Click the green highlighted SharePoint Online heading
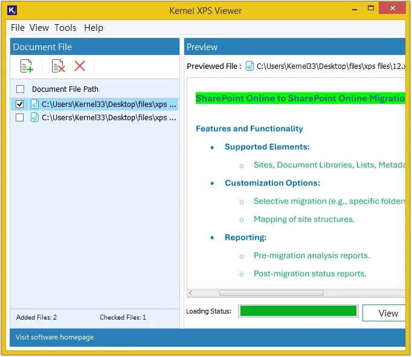The height and width of the screenshot is (357, 412). click(300, 98)
